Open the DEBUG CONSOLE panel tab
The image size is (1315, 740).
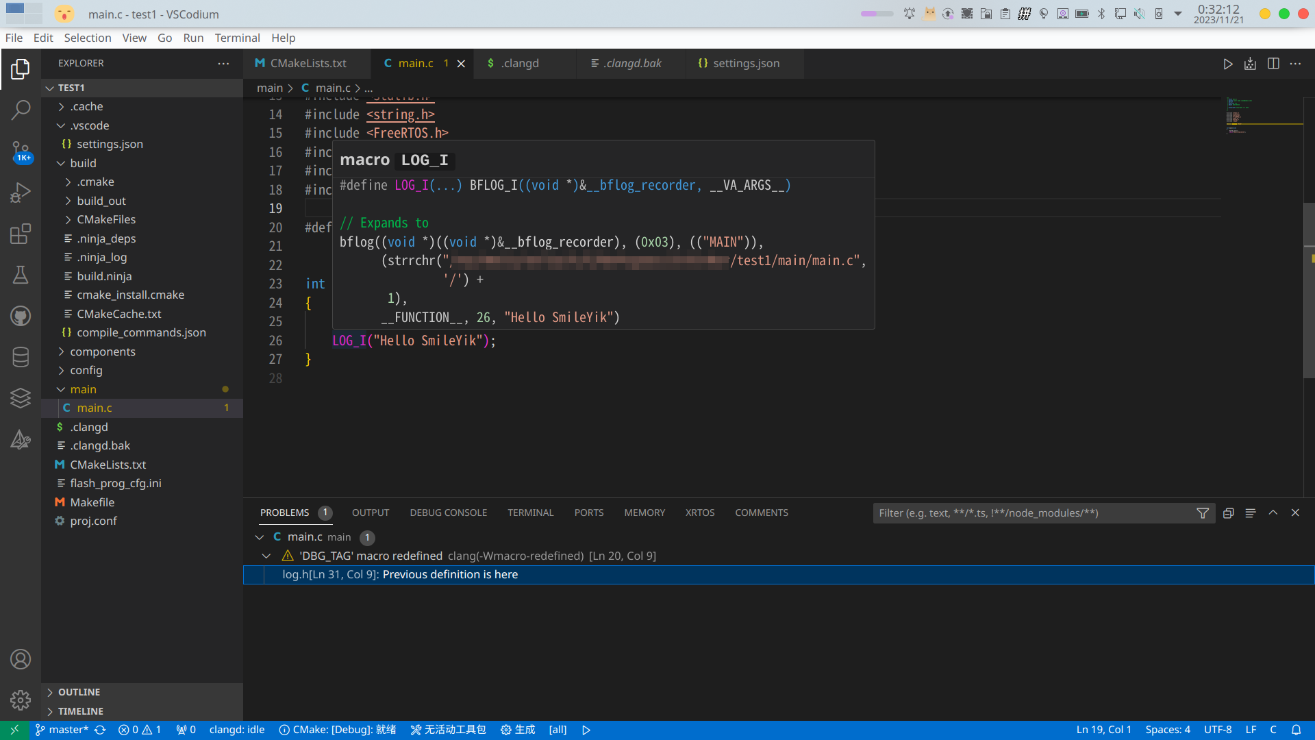tap(449, 513)
